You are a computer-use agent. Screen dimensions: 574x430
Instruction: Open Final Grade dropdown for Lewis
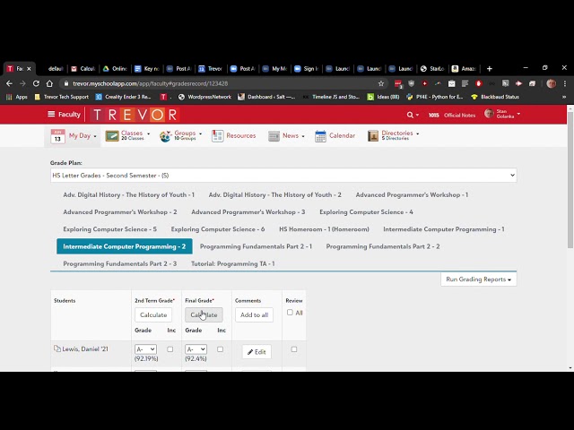tap(196, 349)
